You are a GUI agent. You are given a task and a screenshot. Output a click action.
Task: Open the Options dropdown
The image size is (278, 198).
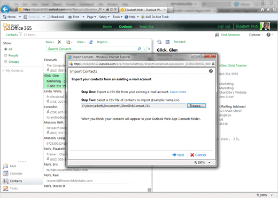256,35
